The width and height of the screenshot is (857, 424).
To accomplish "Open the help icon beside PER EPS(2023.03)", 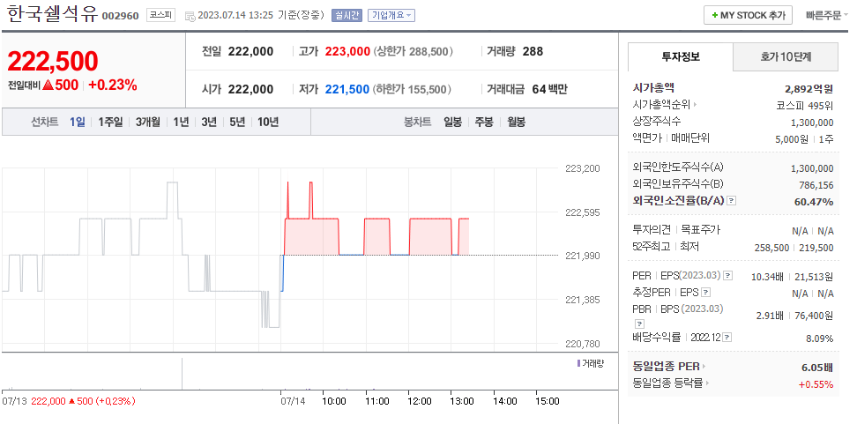I will pyautogui.click(x=728, y=275).
